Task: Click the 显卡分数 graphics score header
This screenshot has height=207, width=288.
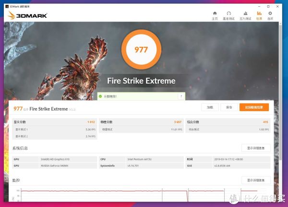Action: pyautogui.click(x=20, y=122)
